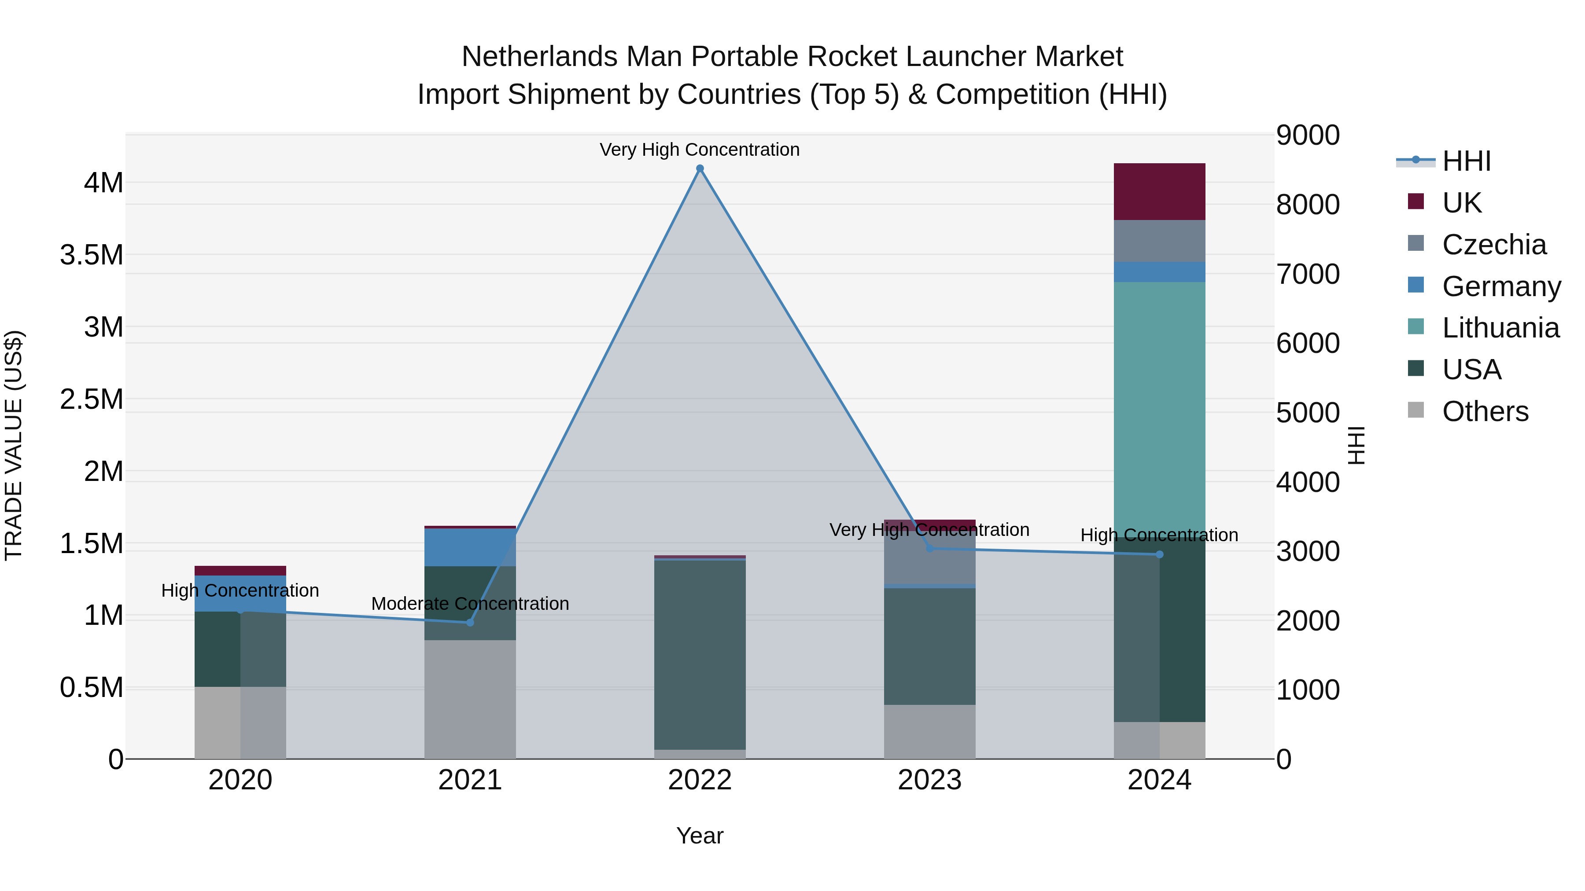Image resolution: width=1585 pixels, height=891 pixels.
Task: Toggle Lithuania series via legend label
Action: point(1501,328)
